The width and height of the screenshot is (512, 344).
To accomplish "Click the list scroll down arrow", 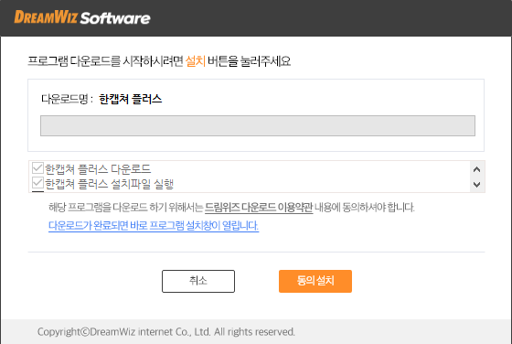I will [x=476, y=184].
